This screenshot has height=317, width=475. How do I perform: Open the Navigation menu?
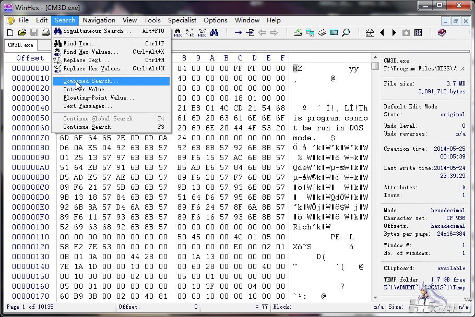[x=99, y=20]
